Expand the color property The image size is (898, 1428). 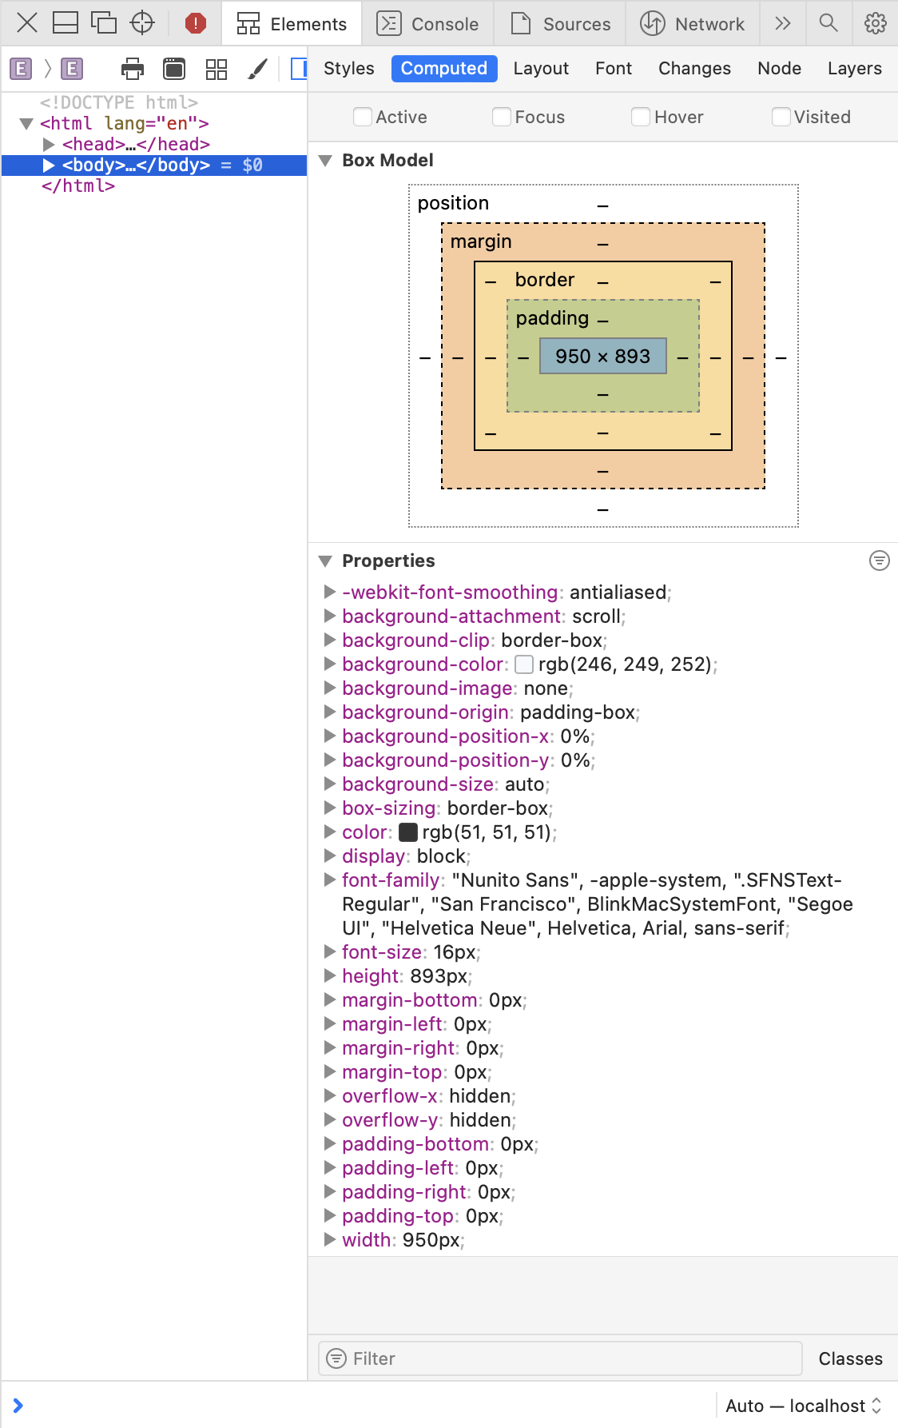[x=329, y=832]
